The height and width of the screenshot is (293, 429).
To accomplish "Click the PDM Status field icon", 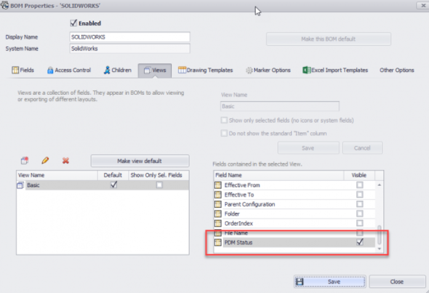I will click(217, 243).
